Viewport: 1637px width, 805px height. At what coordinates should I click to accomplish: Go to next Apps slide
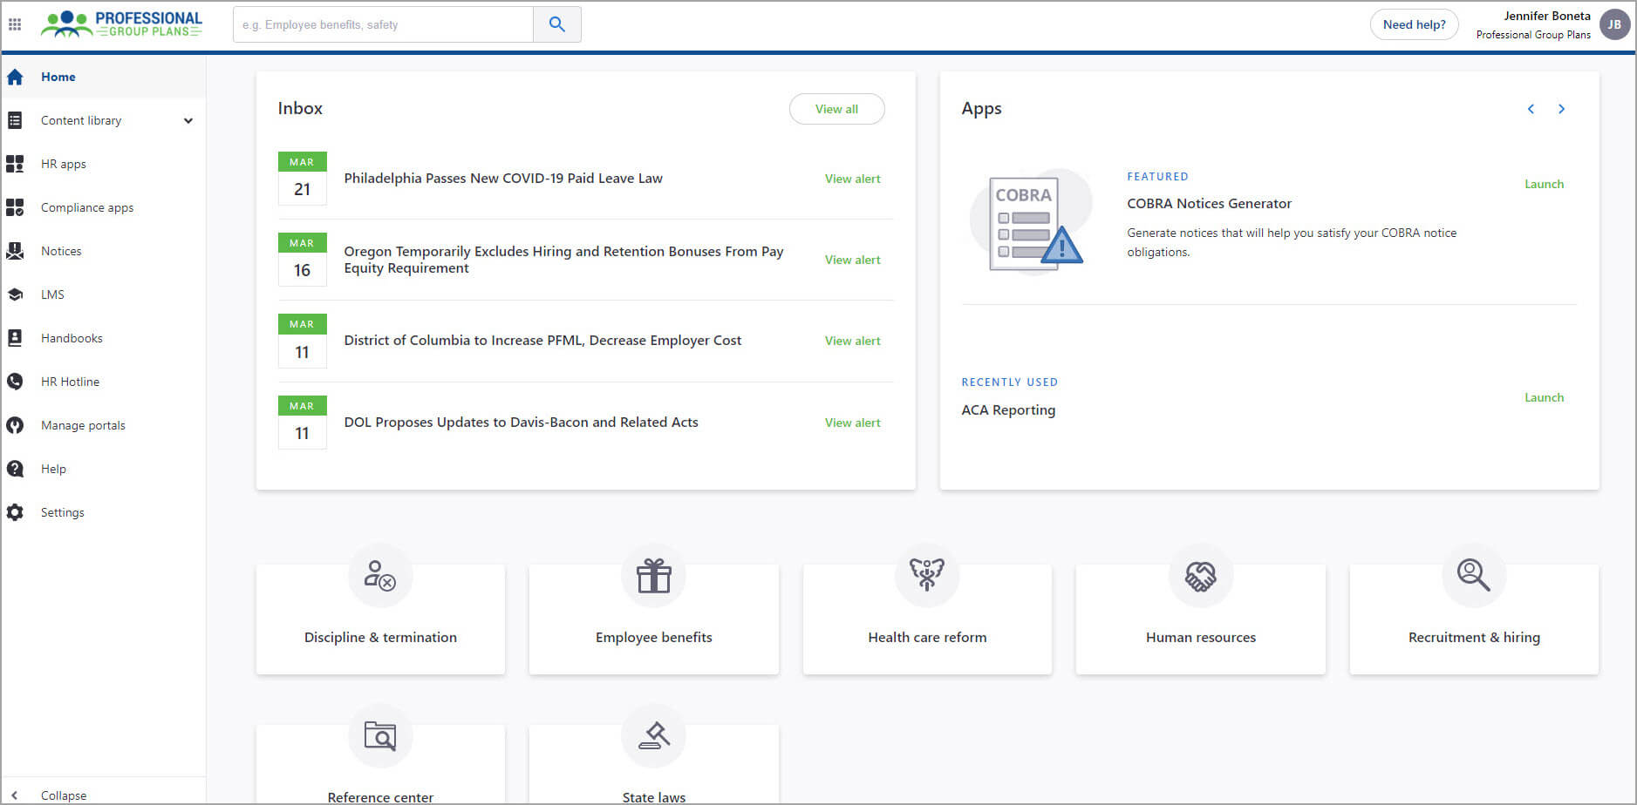click(x=1561, y=109)
